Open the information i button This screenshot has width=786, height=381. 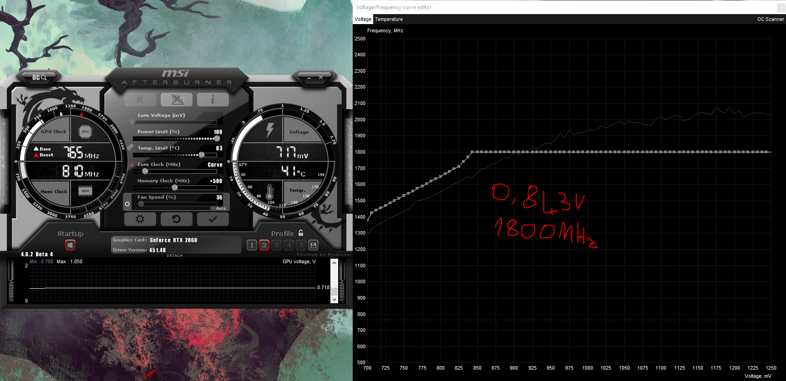(213, 100)
